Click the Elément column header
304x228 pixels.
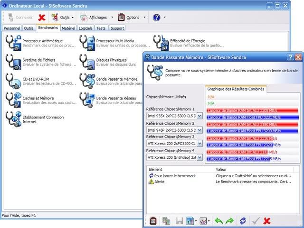click(180, 169)
